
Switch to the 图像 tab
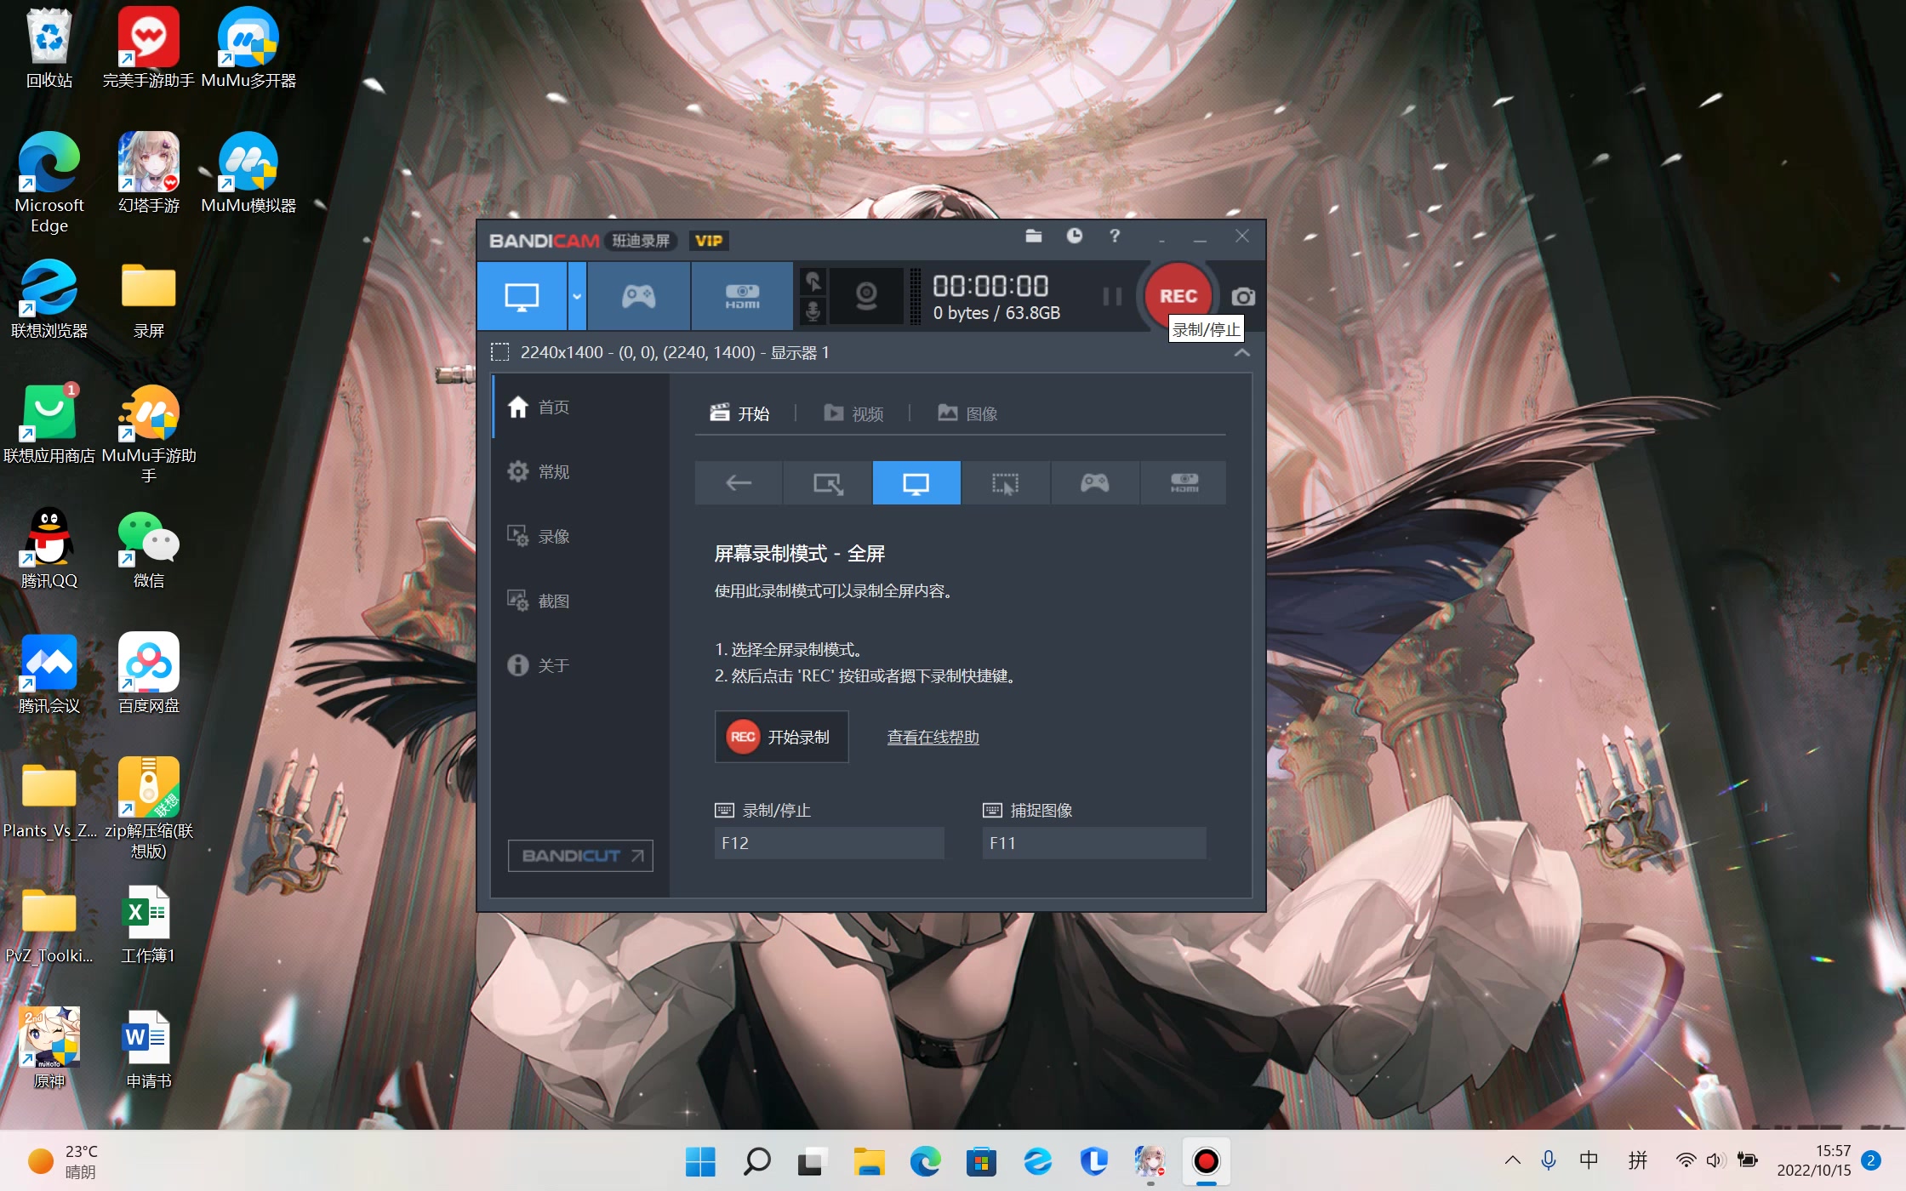[967, 413]
